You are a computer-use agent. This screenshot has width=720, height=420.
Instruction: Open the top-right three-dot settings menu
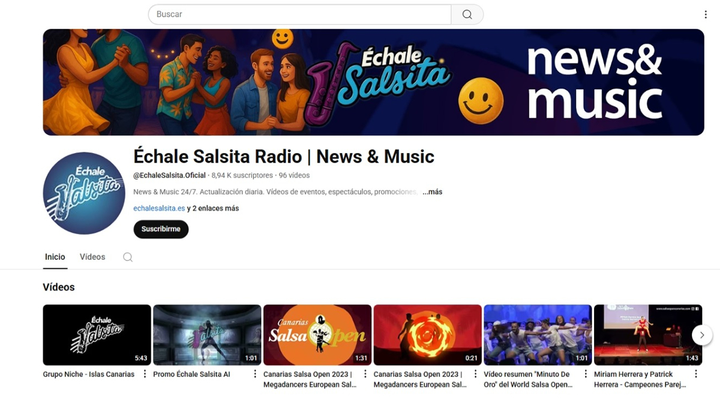click(x=706, y=14)
